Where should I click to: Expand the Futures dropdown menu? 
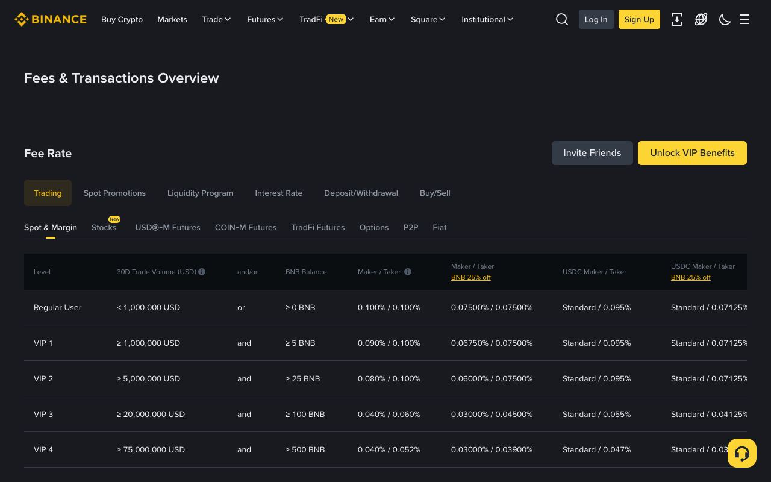[265, 19]
